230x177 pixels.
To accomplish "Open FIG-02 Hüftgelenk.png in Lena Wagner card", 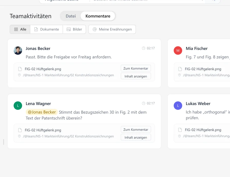I will pos(43,130).
